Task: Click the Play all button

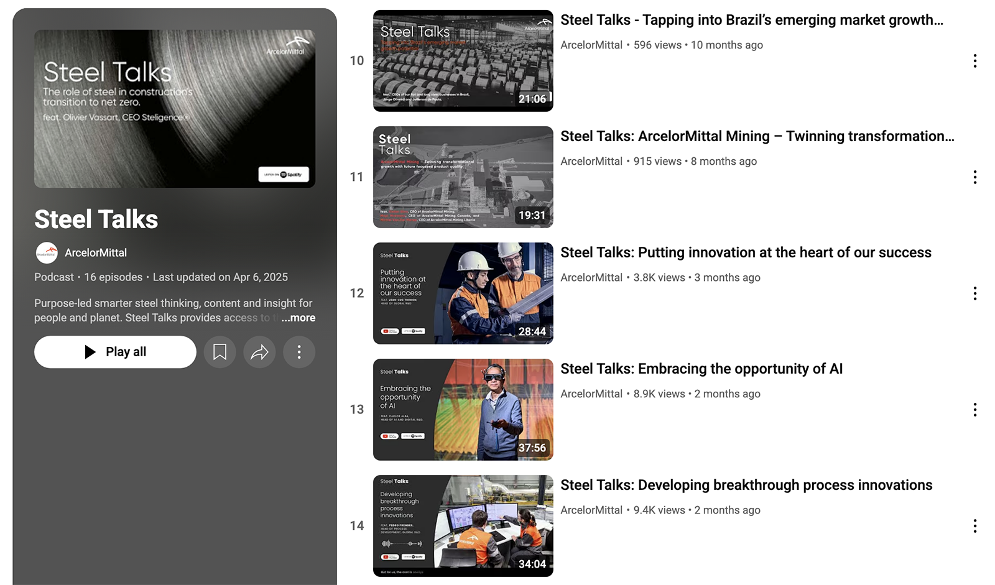Action: pyautogui.click(x=115, y=352)
